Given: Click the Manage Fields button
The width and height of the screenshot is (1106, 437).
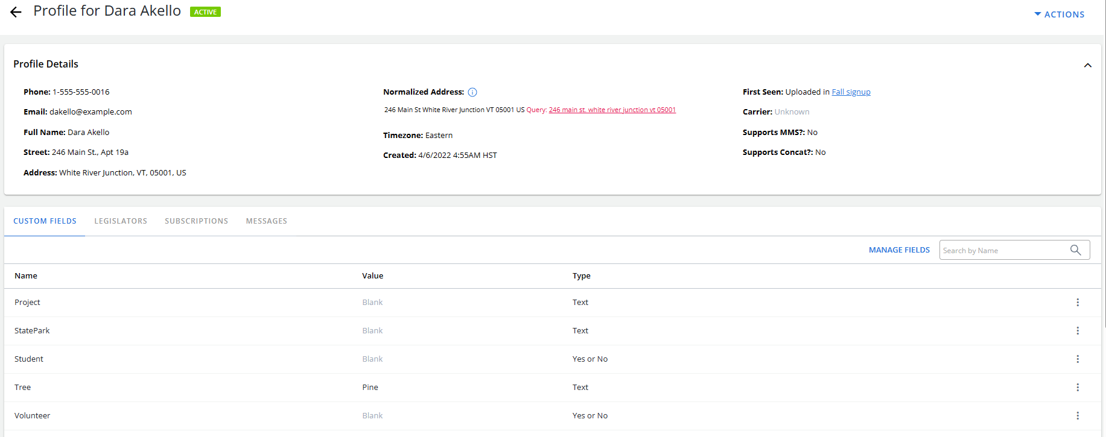Looking at the screenshot, I should 899,250.
